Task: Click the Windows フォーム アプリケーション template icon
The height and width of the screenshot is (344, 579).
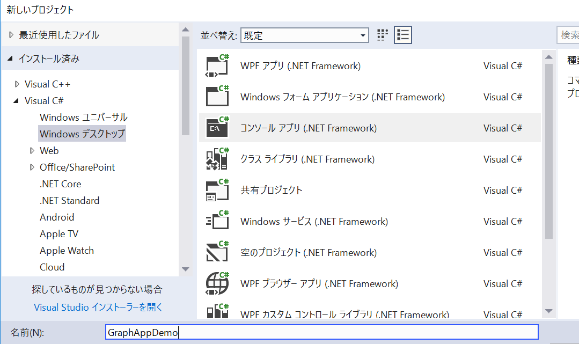Action: [x=217, y=97]
